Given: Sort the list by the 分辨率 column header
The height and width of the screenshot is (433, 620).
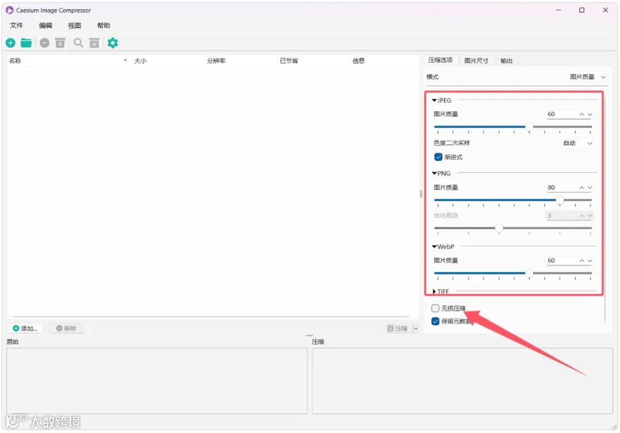Looking at the screenshot, I should pos(241,60).
